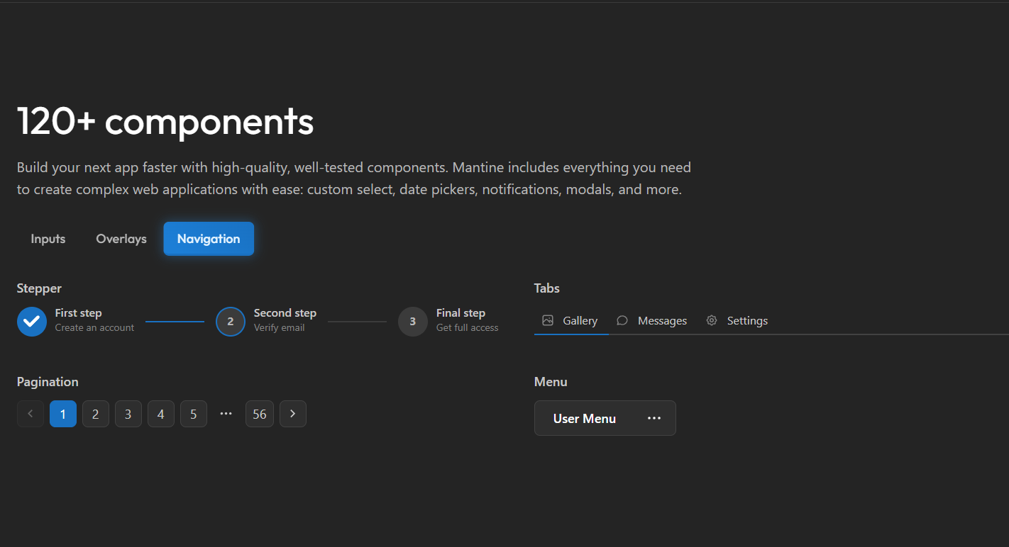
Task: Click the Final step number 3 icon
Action: 413,322
